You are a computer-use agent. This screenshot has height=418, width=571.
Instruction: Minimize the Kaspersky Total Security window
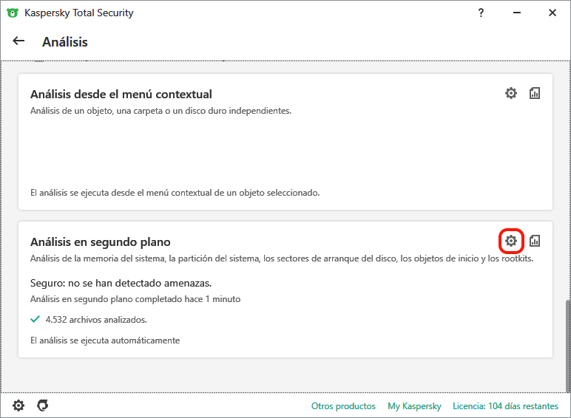pos(517,13)
